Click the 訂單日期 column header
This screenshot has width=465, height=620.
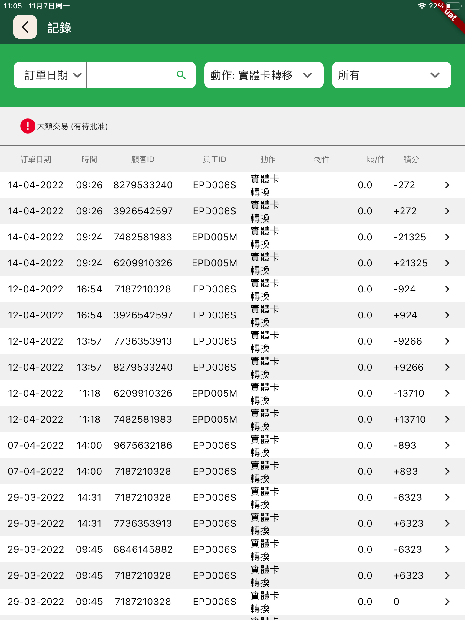coord(36,159)
